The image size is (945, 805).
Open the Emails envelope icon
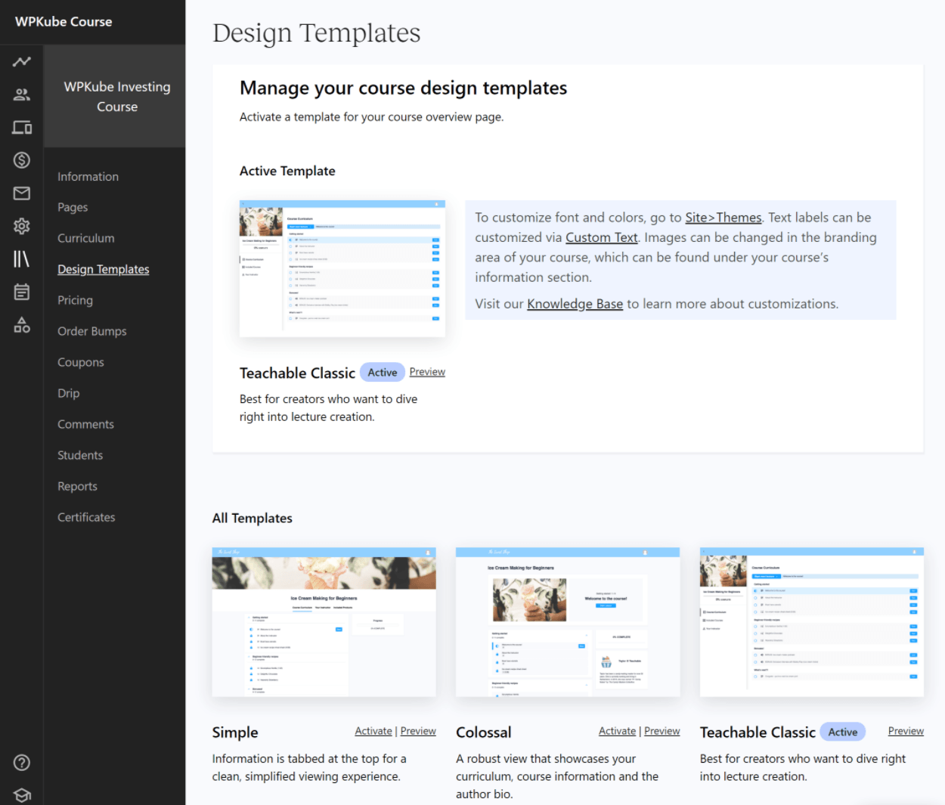click(x=22, y=193)
